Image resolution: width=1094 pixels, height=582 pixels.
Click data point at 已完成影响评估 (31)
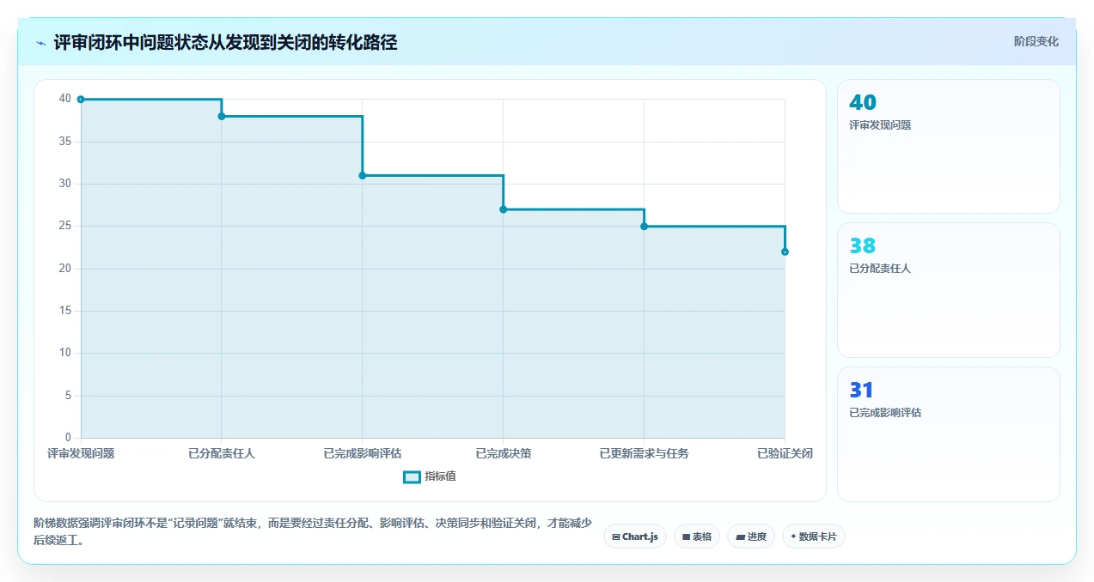pos(363,175)
